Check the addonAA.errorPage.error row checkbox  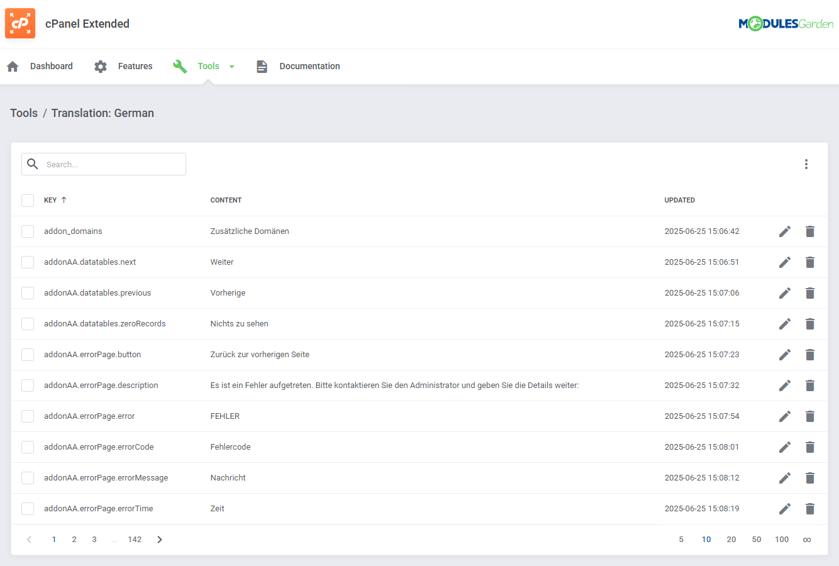(28, 416)
